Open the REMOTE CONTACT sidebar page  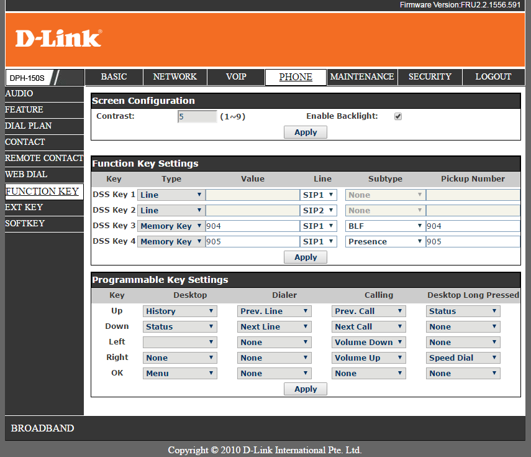point(43,158)
